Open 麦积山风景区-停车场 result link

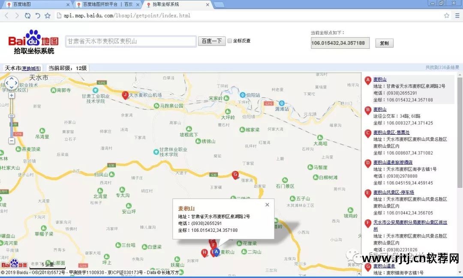coord(394,192)
